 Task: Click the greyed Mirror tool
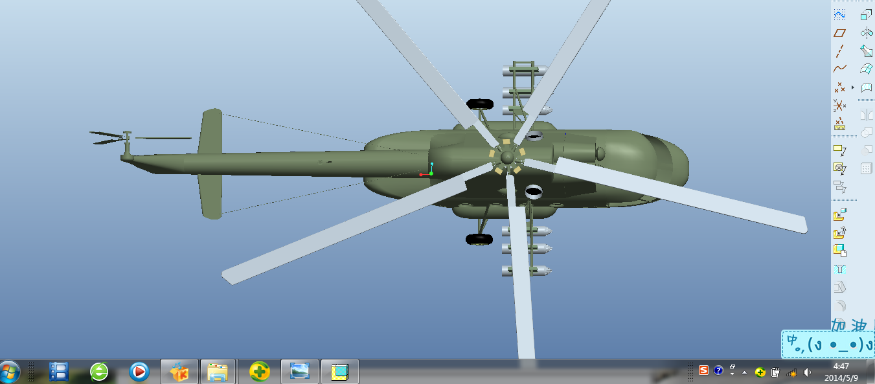point(866,115)
